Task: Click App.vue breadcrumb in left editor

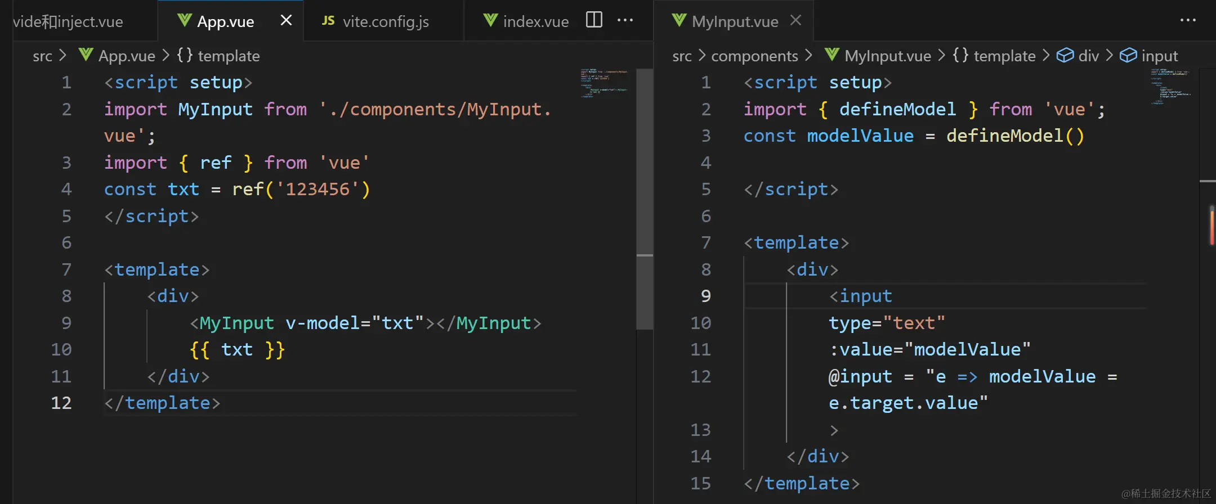Action: (127, 56)
